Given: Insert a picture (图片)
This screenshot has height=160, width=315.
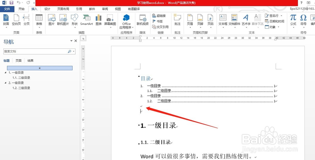Looking at the screenshot, I should click(51, 20).
